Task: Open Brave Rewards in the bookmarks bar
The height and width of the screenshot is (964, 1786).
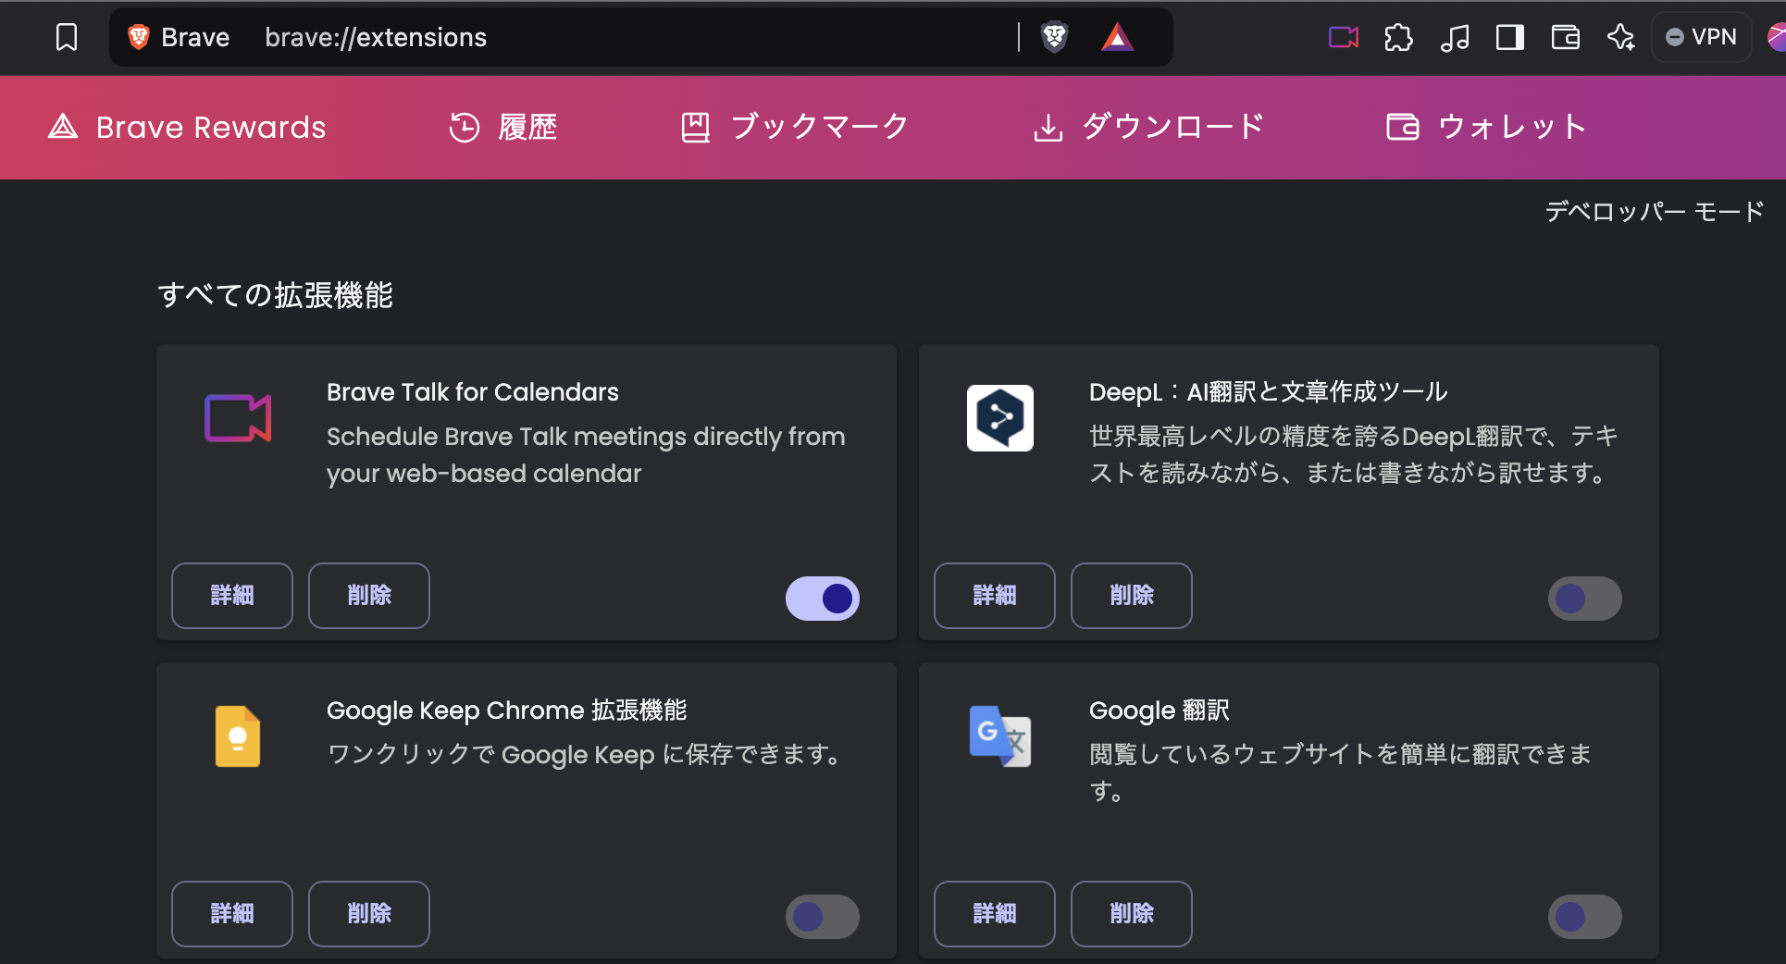Action: click(x=187, y=128)
